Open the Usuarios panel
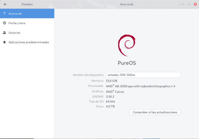 [27, 32]
